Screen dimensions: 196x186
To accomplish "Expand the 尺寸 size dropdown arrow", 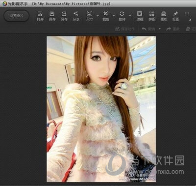I will [x=98, y=16].
